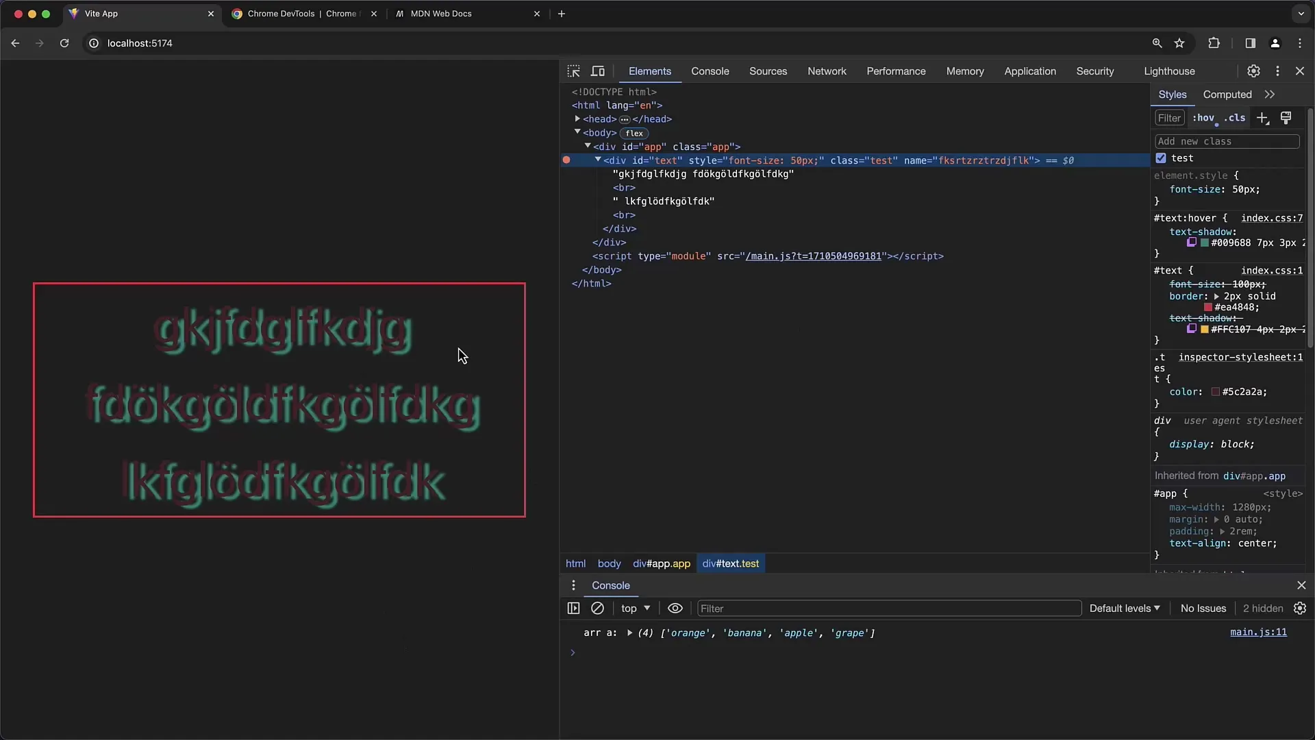Click the #009688 color swatch in text-shadow
This screenshot has width=1315, height=740.
(x=1205, y=243)
